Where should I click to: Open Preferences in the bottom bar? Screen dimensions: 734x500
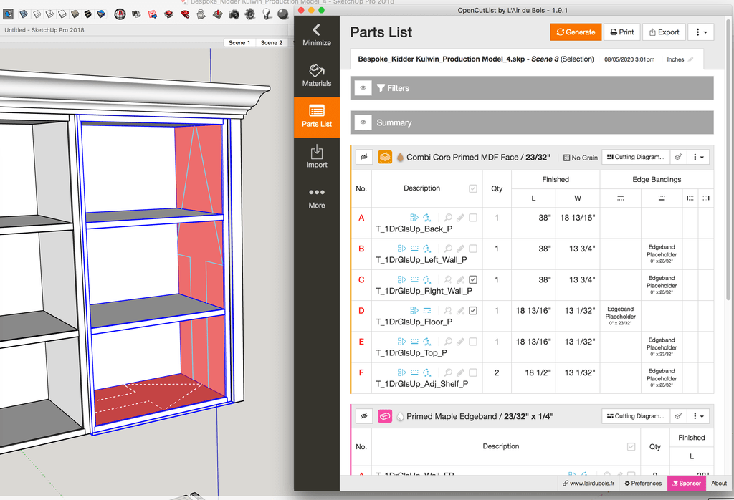click(643, 483)
